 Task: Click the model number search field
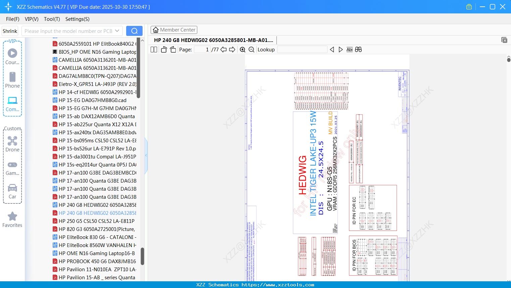pyautogui.click(x=68, y=31)
